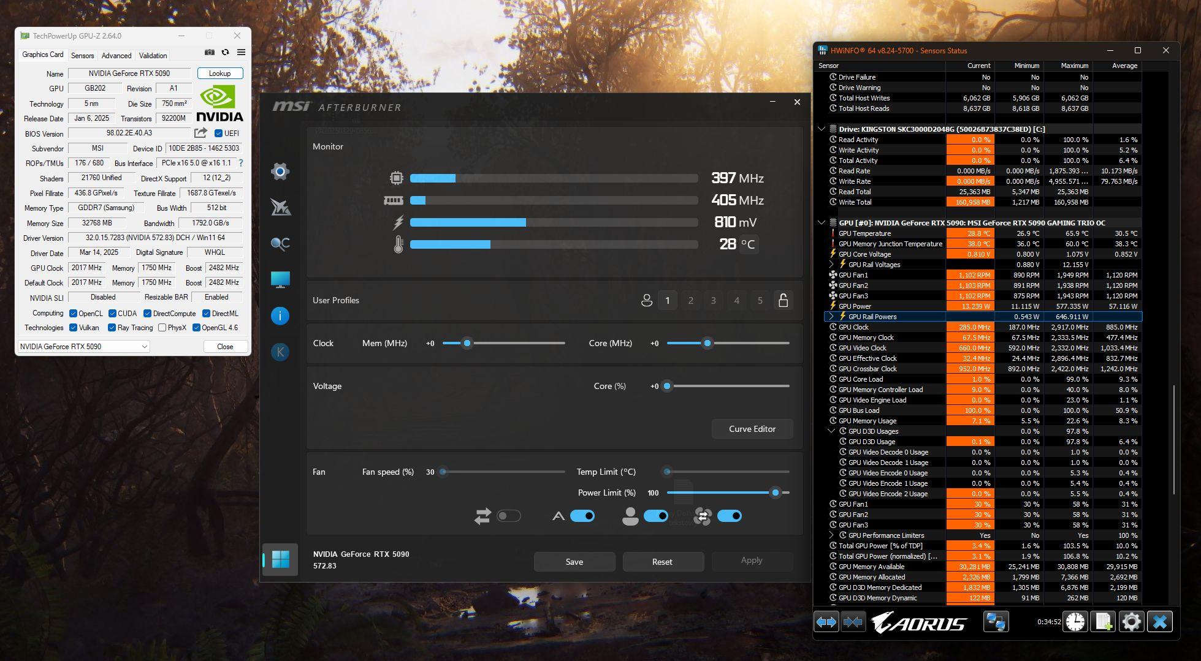
Task: Open the GPU-Z hamburger menu icon
Action: tap(241, 53)
